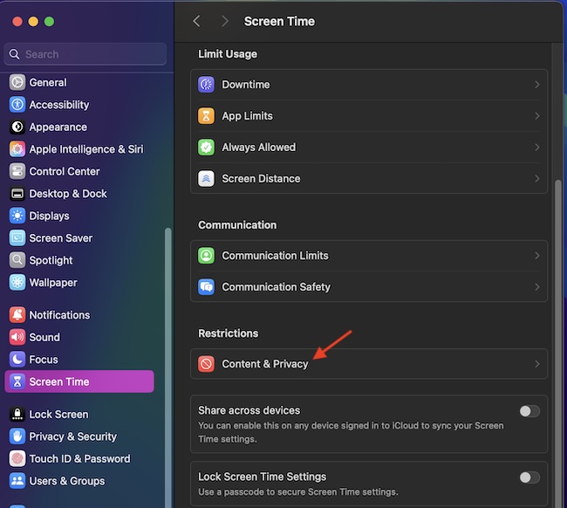Expand Downtime row chevron
This screenshot has width=567, height=508.
[536, 85]
